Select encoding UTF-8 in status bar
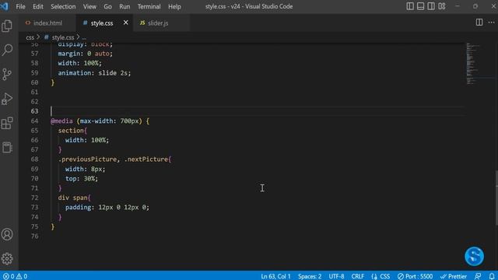This screenshot has height=280, width=498. tap(336, 276)
